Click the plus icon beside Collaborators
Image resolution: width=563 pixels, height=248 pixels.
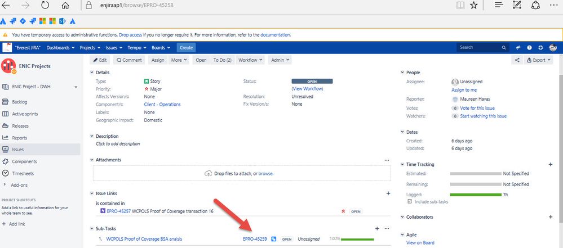click(551, 217)
